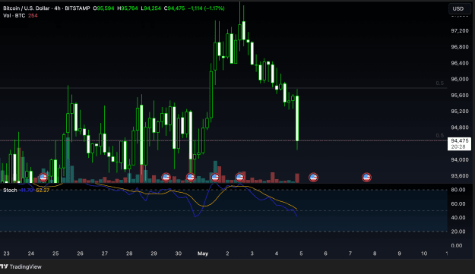Click date 26 on the time axis

pyautogui.click(x=80, y=254)
